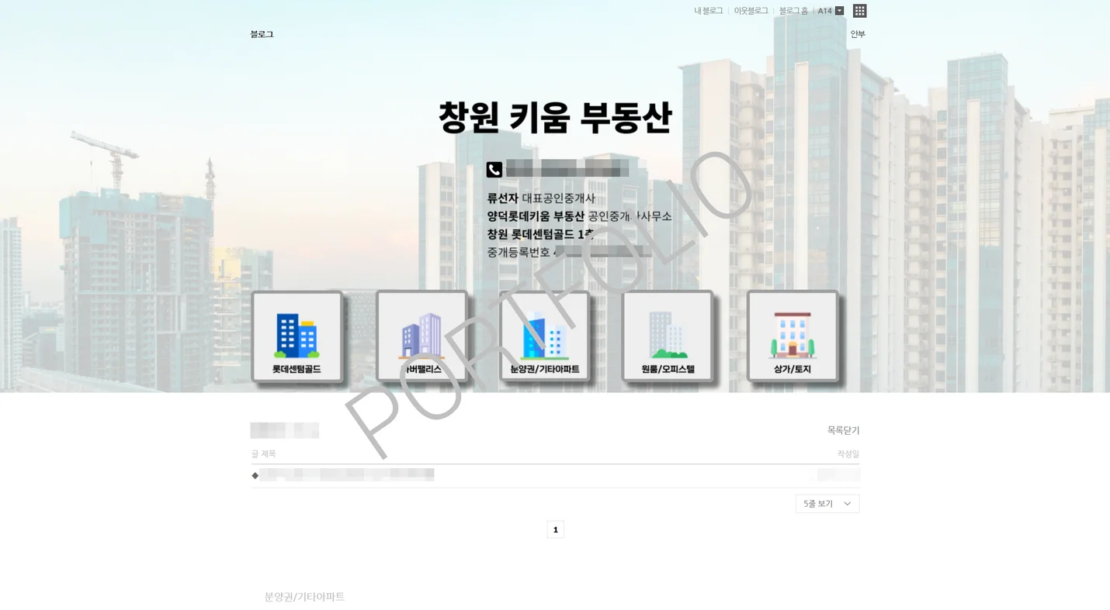
Task: Collapse the post list with 목록닫기
Action: [844, 430]
